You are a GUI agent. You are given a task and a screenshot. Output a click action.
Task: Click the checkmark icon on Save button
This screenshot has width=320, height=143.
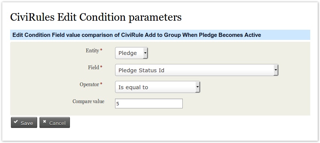click(16, 122)
